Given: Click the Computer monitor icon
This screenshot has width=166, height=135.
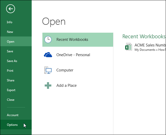Looking at the screenshot, I should coord(48,70).
